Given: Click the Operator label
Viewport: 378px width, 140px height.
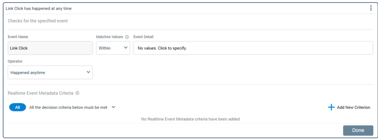Looking at the screenshot, I should (x=15, y=62).
